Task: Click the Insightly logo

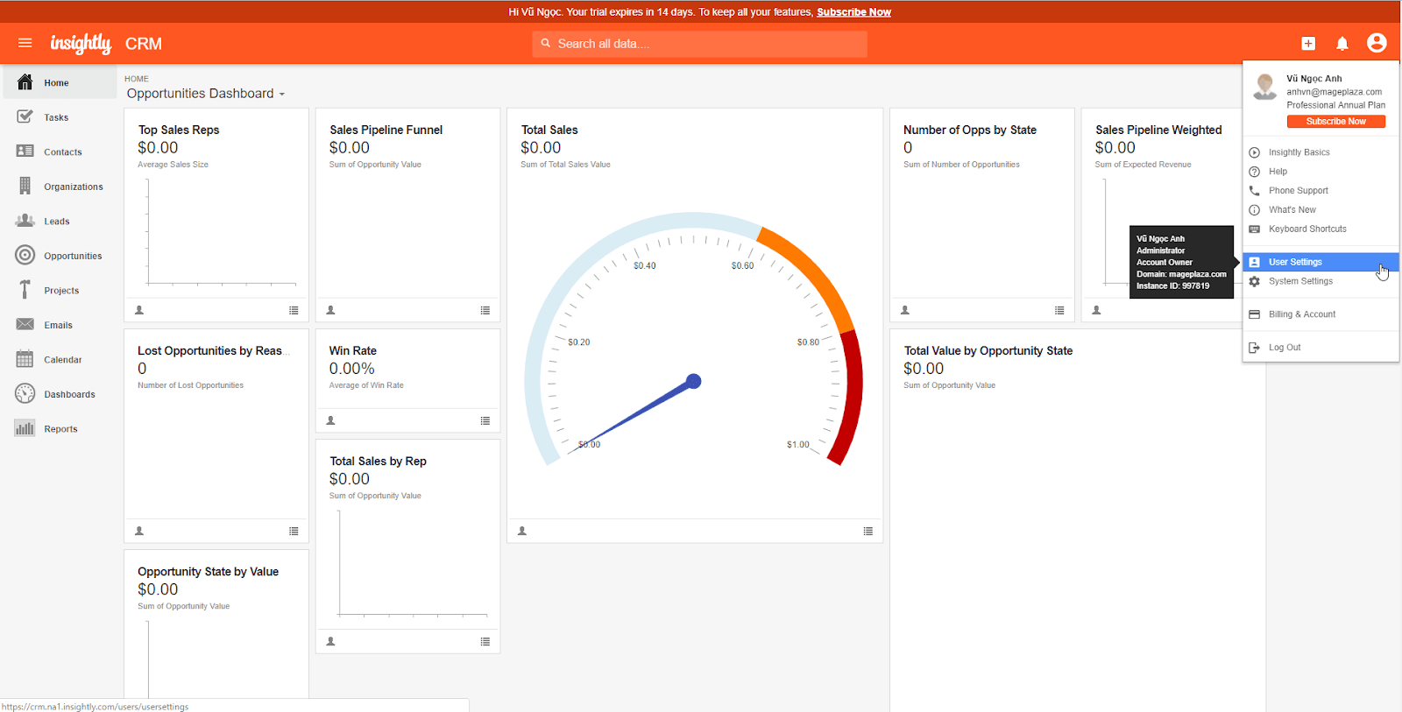Action: point(81,44)
